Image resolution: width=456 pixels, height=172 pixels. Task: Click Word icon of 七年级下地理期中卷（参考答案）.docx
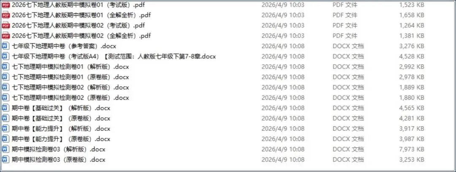(x=5, y=46)
